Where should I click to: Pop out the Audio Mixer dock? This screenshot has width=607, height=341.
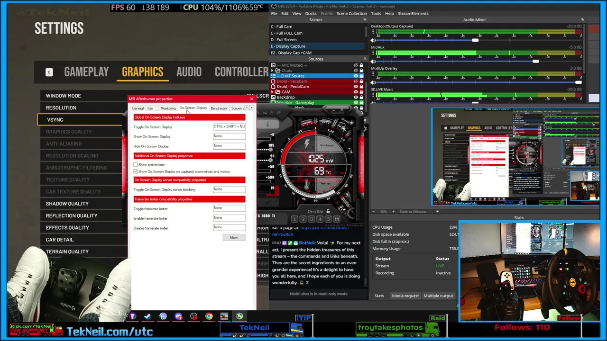tap(582, 20)
